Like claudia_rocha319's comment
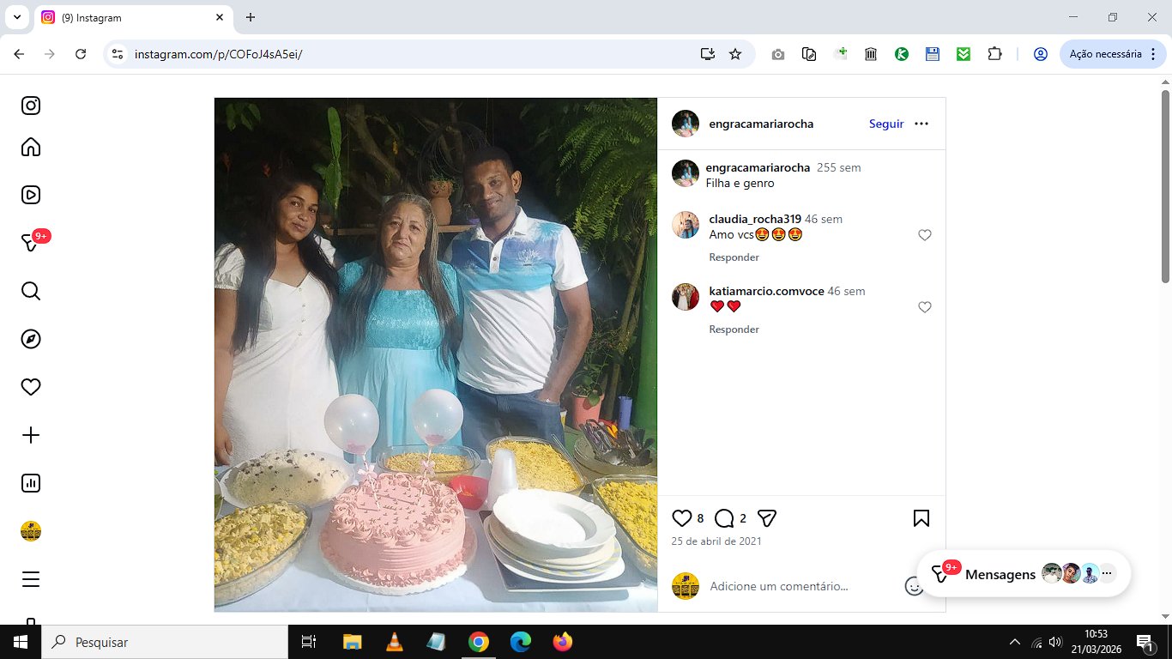Viewport: 1172px width, 659px height. 925,235
